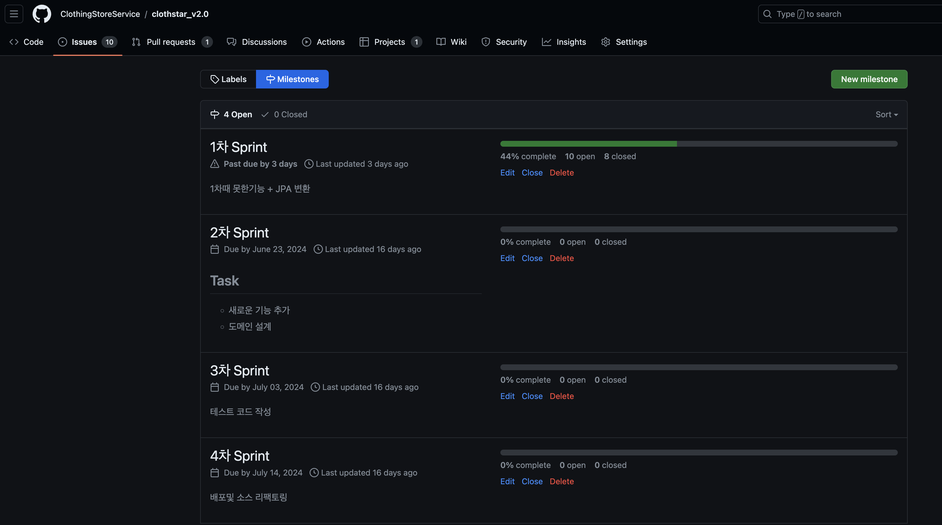Show the 0 Closed milestones
Screen dimensions: 942x525
[285, 114]
